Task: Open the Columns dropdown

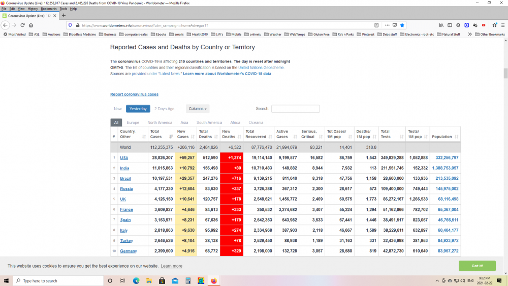Action: [x=198, y=109]
